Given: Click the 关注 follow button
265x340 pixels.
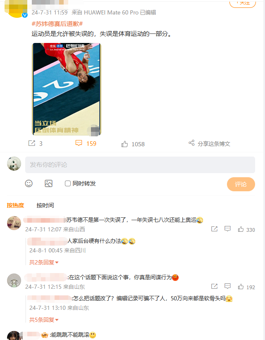Looking at the screenshot, I should pyautogui.click(x=243, y=3).
